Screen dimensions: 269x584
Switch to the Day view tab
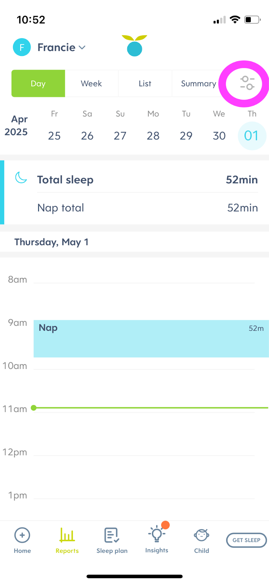38,84
